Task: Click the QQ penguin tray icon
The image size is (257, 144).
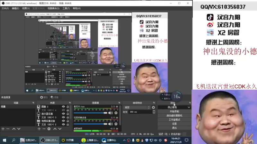Action: click(142, 140)
